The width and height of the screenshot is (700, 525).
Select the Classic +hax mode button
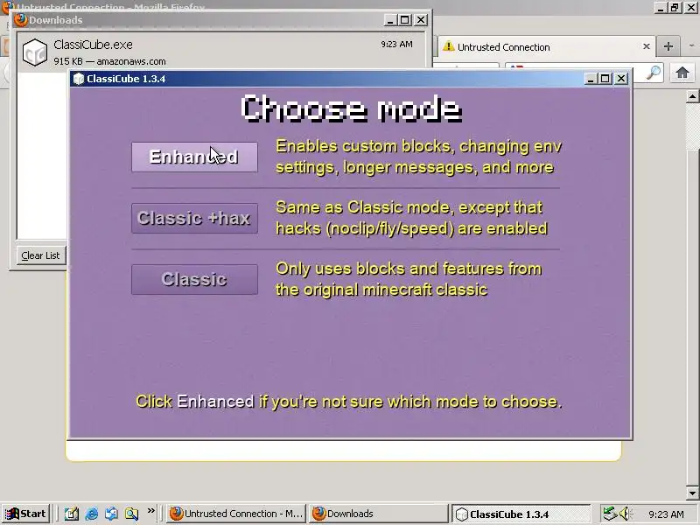(194, 218)
